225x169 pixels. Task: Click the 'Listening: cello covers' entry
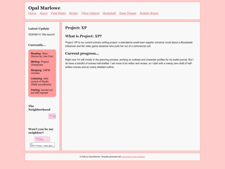[x=41, y=81]
